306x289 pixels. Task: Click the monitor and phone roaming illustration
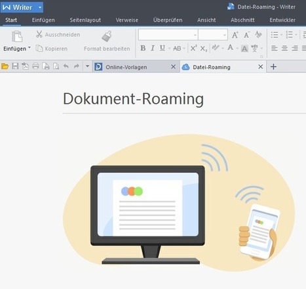(x=179, y=203)
